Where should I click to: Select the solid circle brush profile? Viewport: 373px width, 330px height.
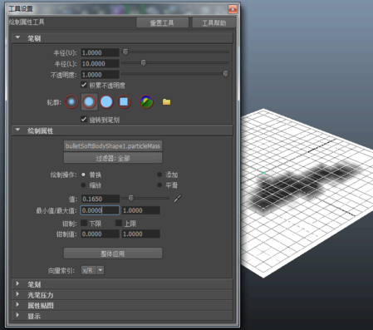[x=106, y=101]
